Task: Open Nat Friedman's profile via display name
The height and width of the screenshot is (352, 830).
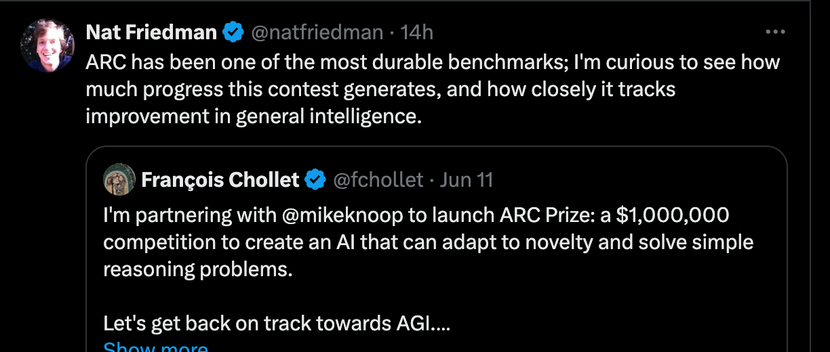Action: coord(151,32)
